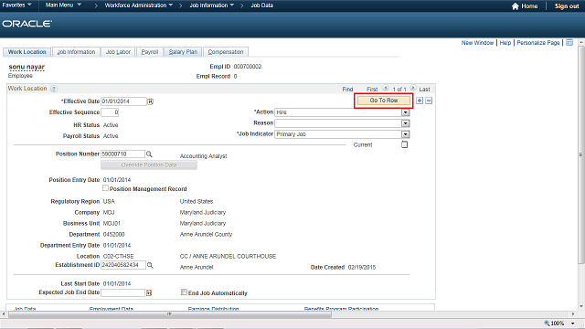Click the Position Number lookup magnifier
Screen dimensions: 585x329
pos(149,154)
